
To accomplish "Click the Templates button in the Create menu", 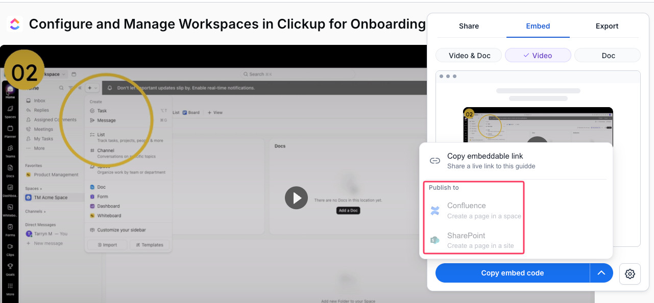I will [150, 245].
